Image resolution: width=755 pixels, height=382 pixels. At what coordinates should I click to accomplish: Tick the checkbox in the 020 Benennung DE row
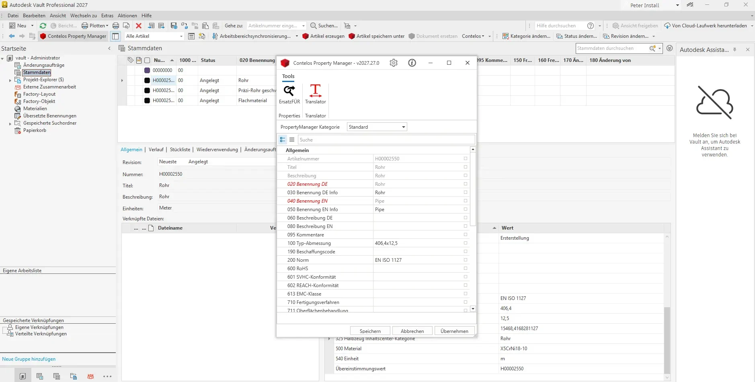tap(466, 184)
